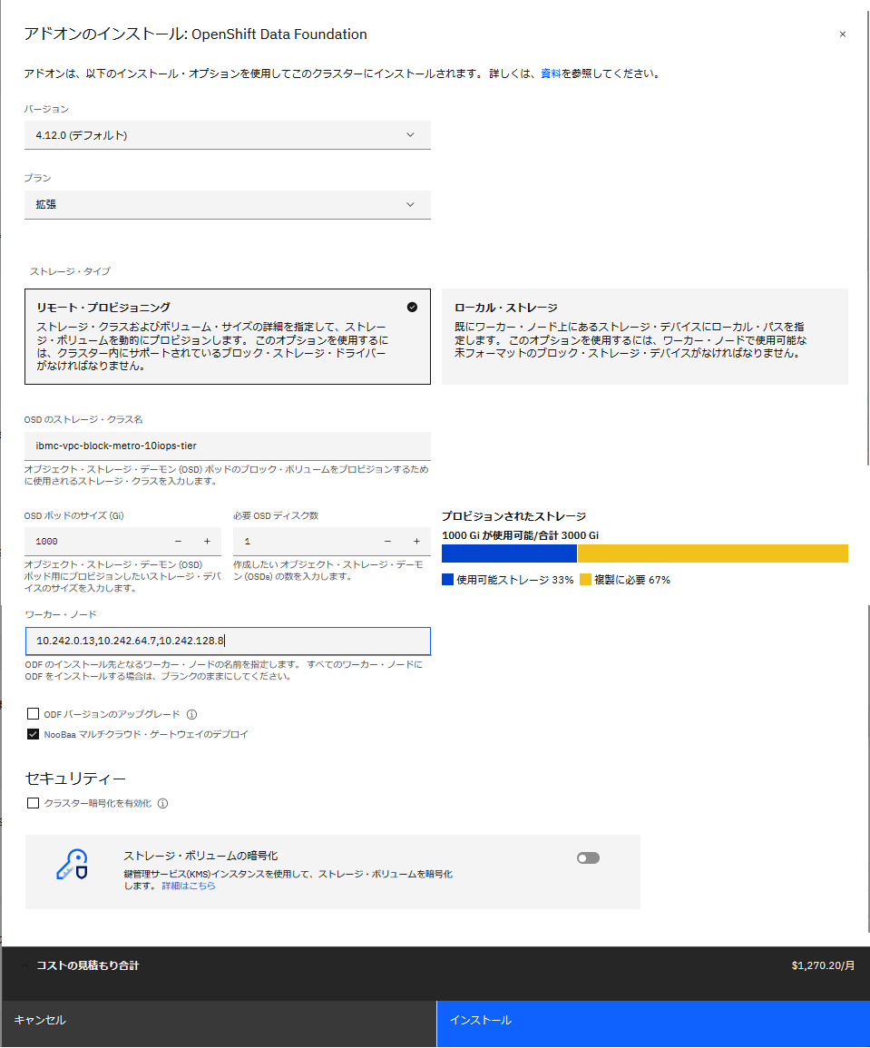This screenshot has height=1048, width=870.
Task: Click the info icon next to クラスター暗号化を有効化
Action: point(163,802)
